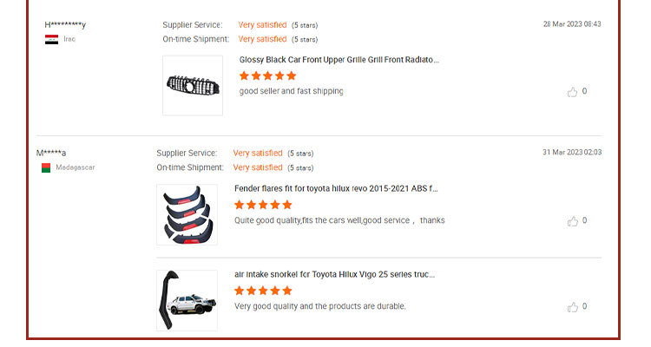This screenshot has width=651, height=347.
Task: Open the air intake snorkel Toyota Hilux link
Action: click(335, 274)
